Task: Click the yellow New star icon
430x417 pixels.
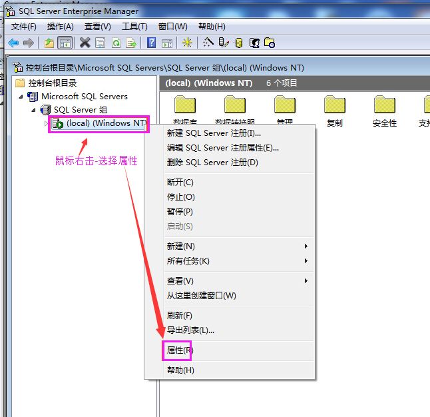Action: click(x=187, y=43)
